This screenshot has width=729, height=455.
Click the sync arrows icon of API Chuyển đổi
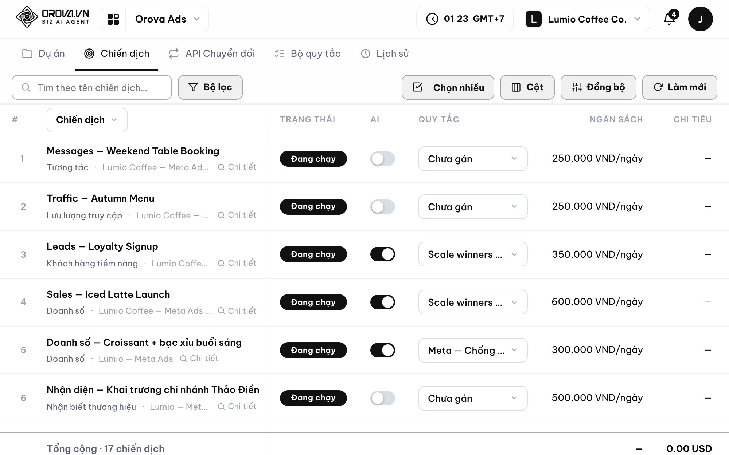(174, 54)
